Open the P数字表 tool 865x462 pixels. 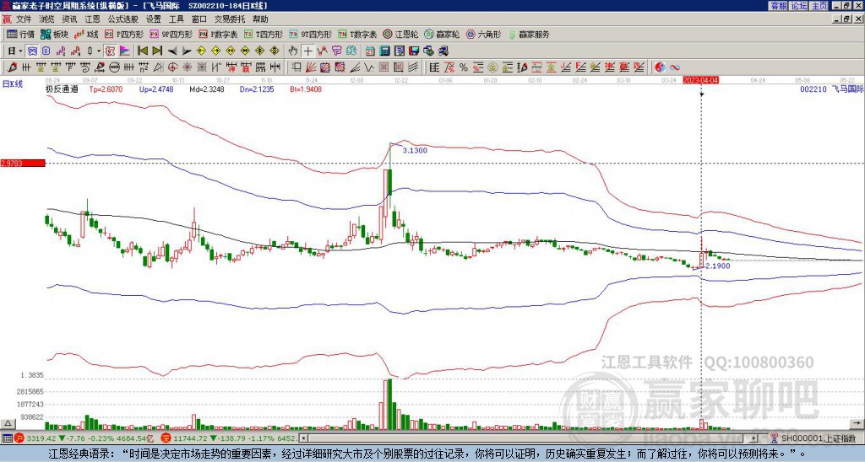coord(219,34)
